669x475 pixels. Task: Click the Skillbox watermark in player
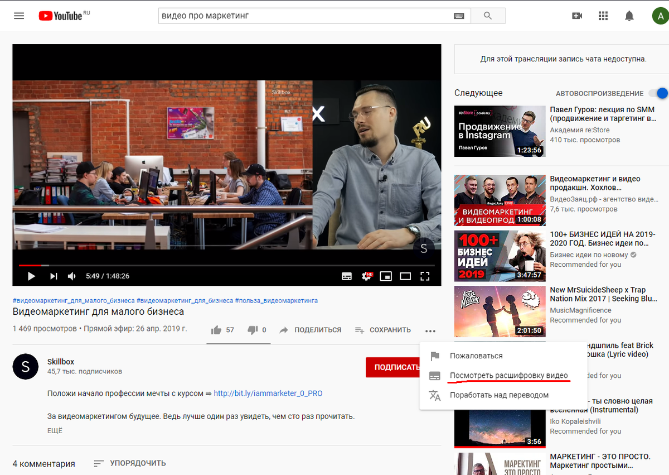424,248
